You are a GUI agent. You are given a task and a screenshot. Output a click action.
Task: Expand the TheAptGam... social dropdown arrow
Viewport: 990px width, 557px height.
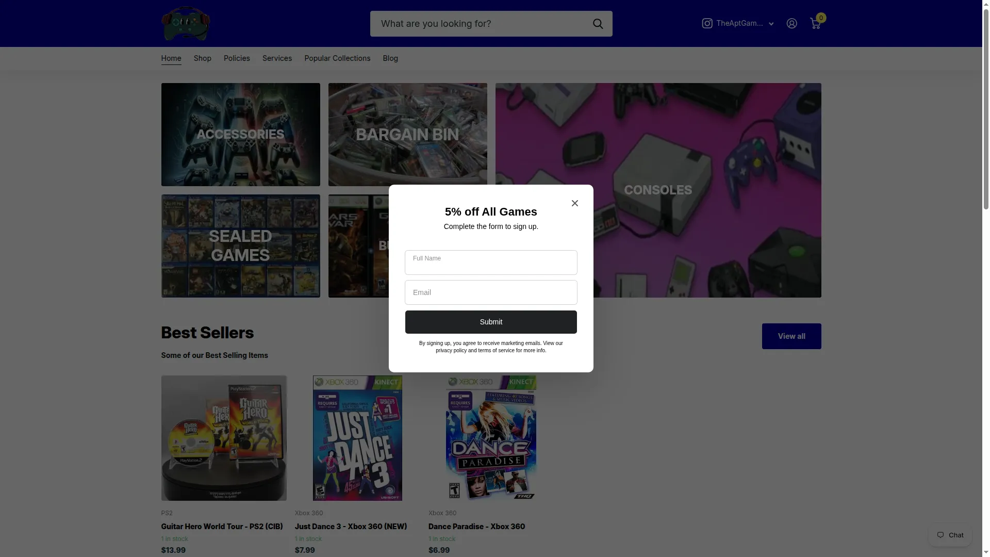[x=771, y=24]
